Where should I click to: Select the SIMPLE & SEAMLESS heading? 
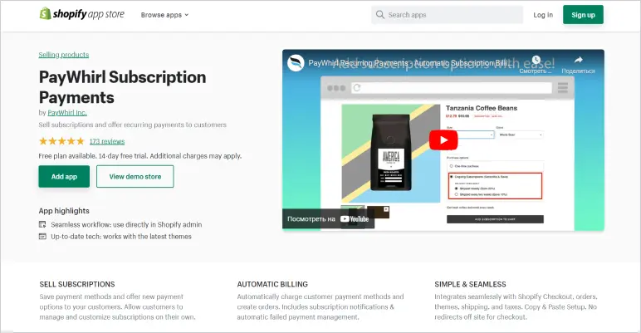470,284
